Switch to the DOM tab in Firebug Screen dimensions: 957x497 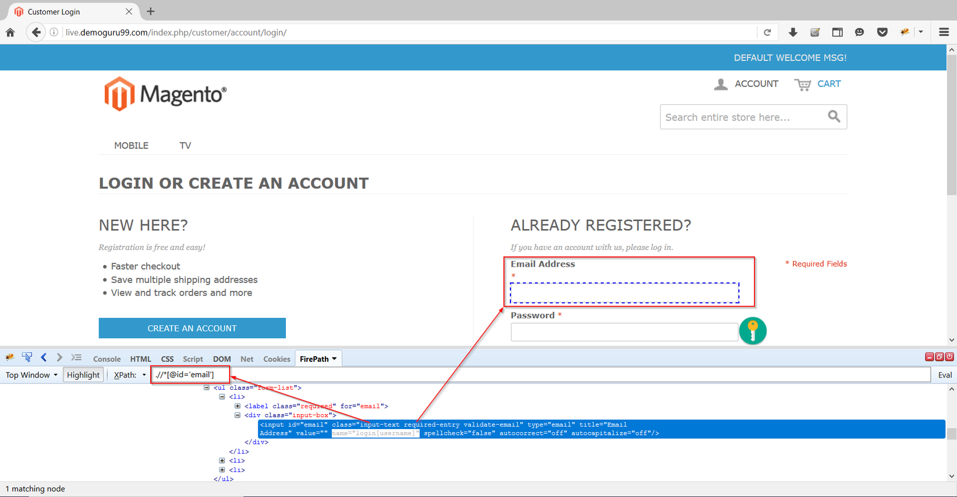tap(222, 359)
